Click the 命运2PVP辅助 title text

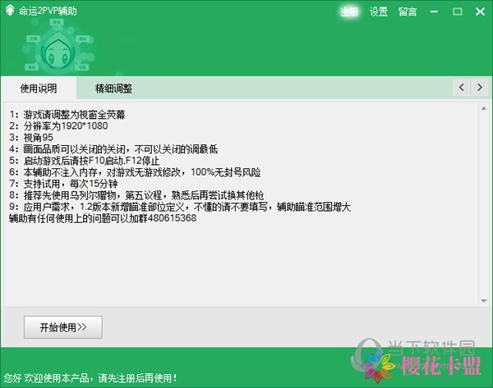click(x=51, y=11)
